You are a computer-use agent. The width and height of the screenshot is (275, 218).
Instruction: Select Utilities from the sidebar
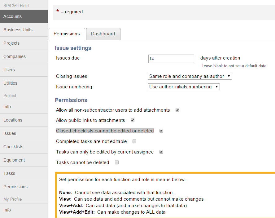[10, 83]
